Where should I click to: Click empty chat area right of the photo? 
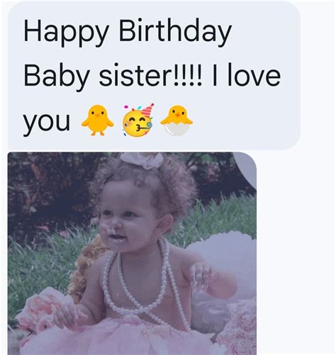(x=296, y=253)
